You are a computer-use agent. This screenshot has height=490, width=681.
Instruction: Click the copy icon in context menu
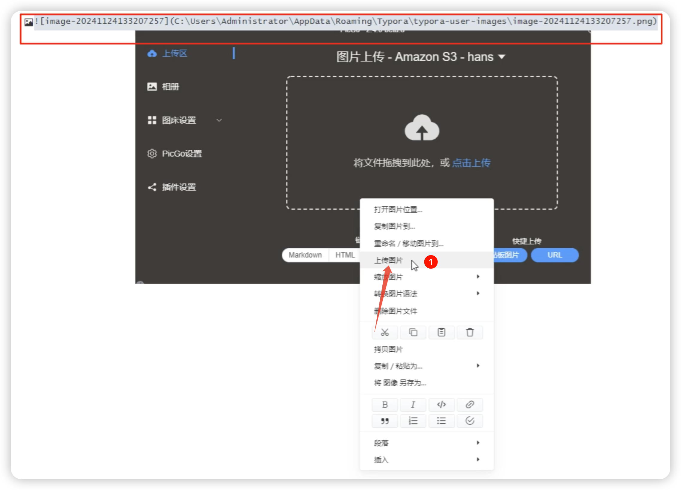pos(413,332)
